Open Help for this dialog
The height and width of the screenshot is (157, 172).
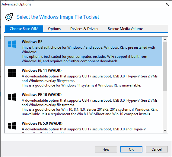tap(106, 149)
